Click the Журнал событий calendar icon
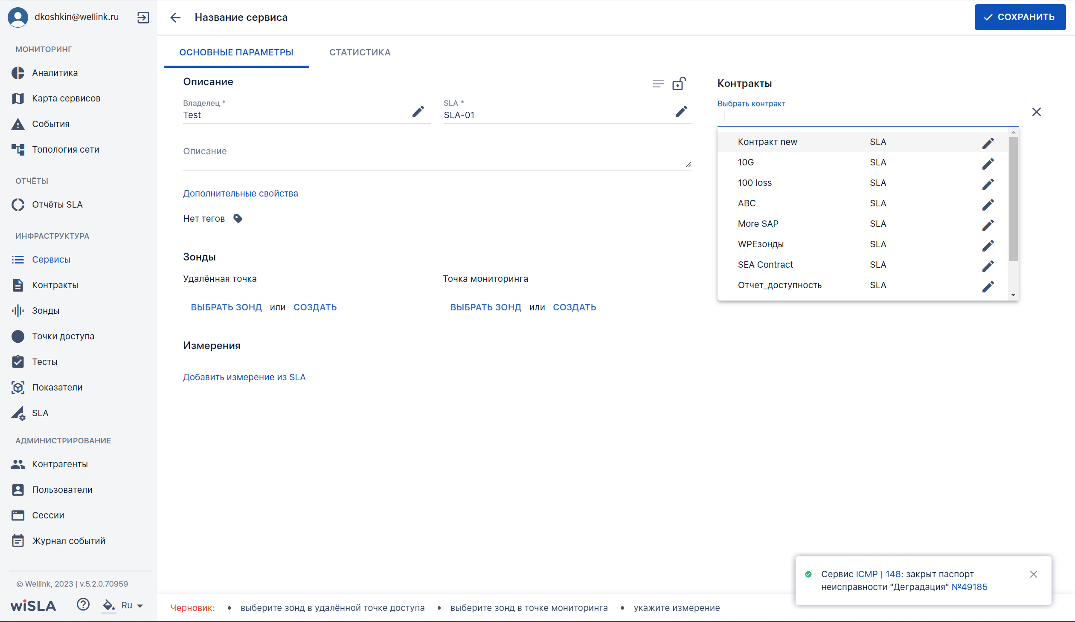Image resolution: width=1075 pixels, height=622 pixels. click(18, 541)
